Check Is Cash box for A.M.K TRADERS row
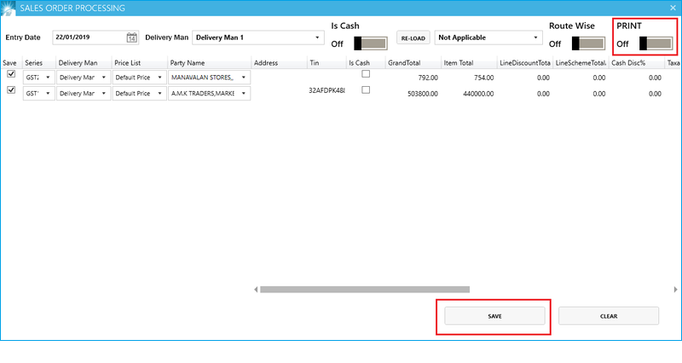This screenshot has width=682, height=363. click(366, 90)
